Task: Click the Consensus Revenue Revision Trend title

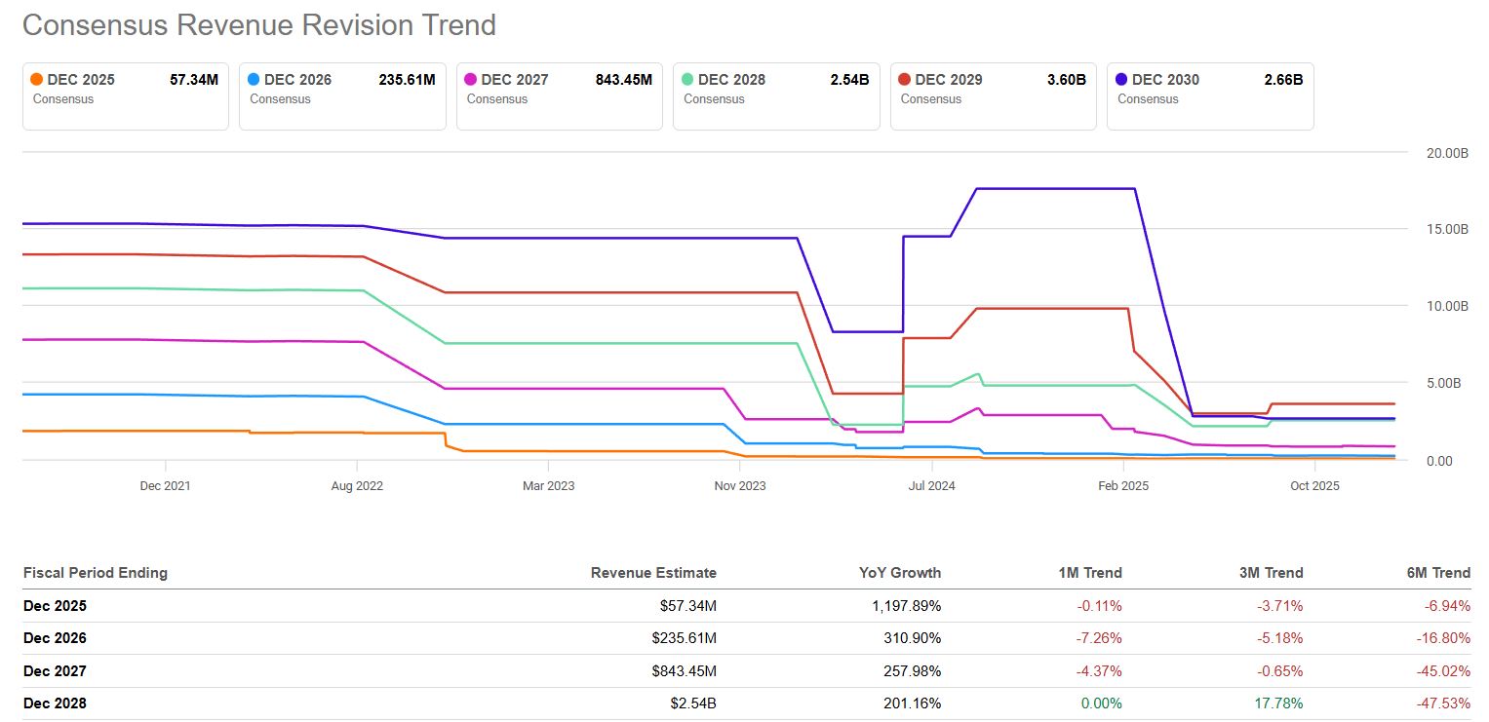Action: [259, 25]
